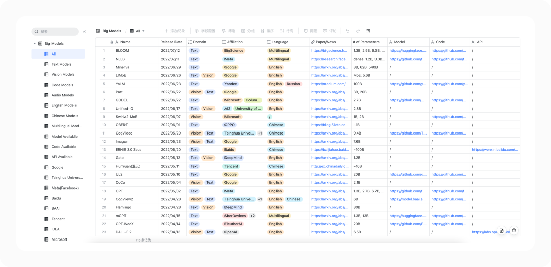The width and height of the screenshot is (551, 267).
Task: Click the # of Parameters column header
Action: click(x=369, y=42)
